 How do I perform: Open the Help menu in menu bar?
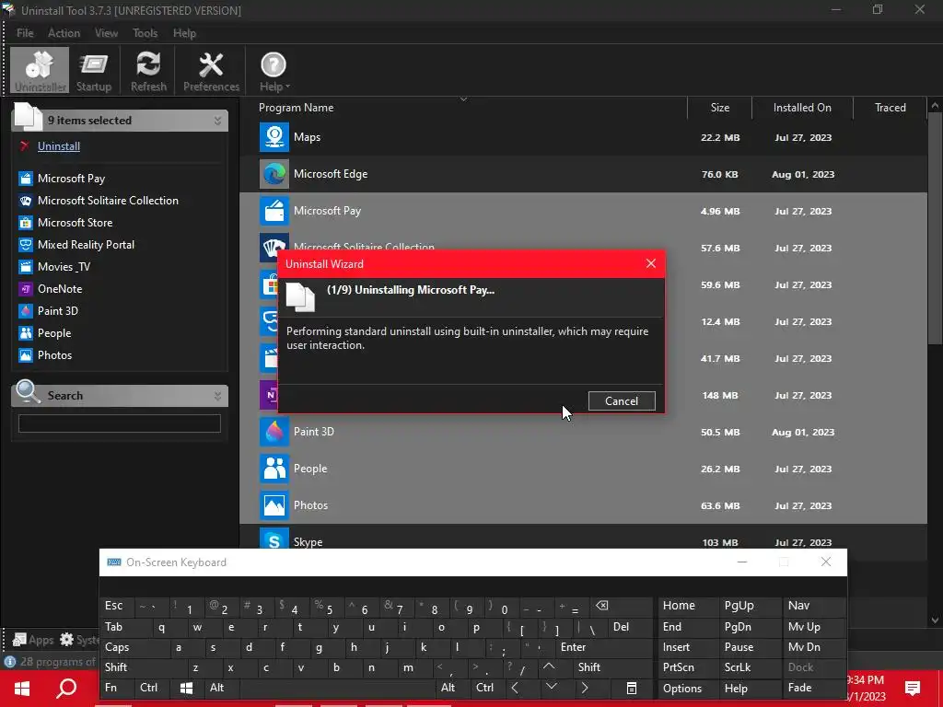pos(184,33)
